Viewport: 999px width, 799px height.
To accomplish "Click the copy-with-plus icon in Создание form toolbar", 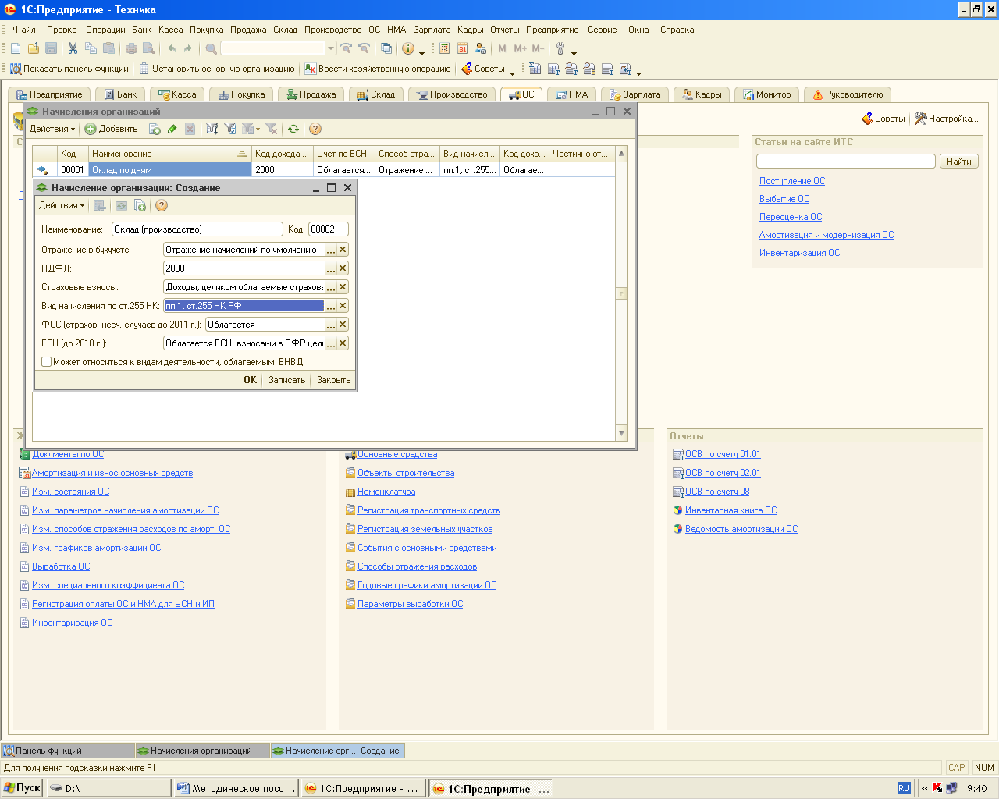I will tap(140, 205).
